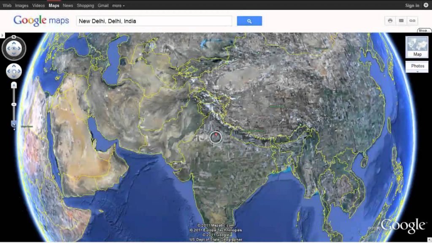Click the eye icon in the look joystick

pos(14,49)
